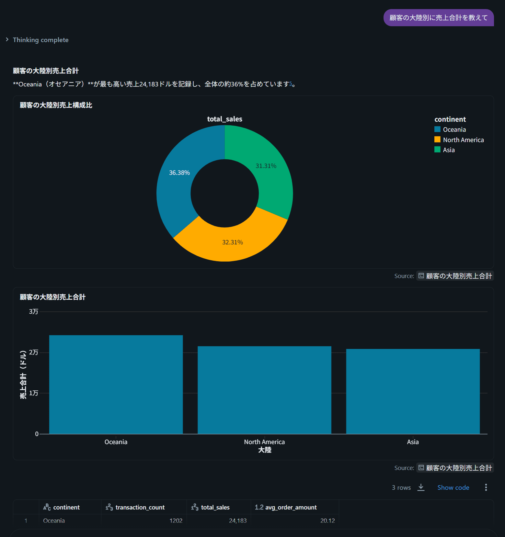Click decimal type icon on avg_order_amount column
Screen dimensions: 505x537
259,507
